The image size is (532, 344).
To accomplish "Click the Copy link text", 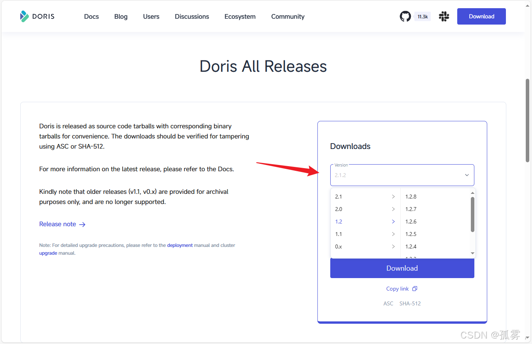I will pyautogui.click(x=397, y=289).
